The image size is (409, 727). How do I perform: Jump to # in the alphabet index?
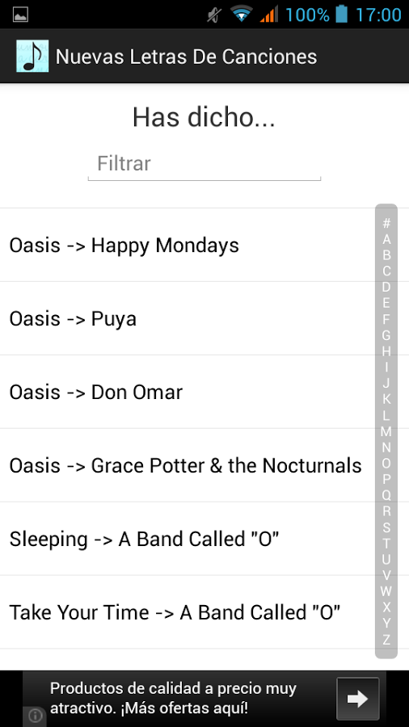click(x=386, y=223)
